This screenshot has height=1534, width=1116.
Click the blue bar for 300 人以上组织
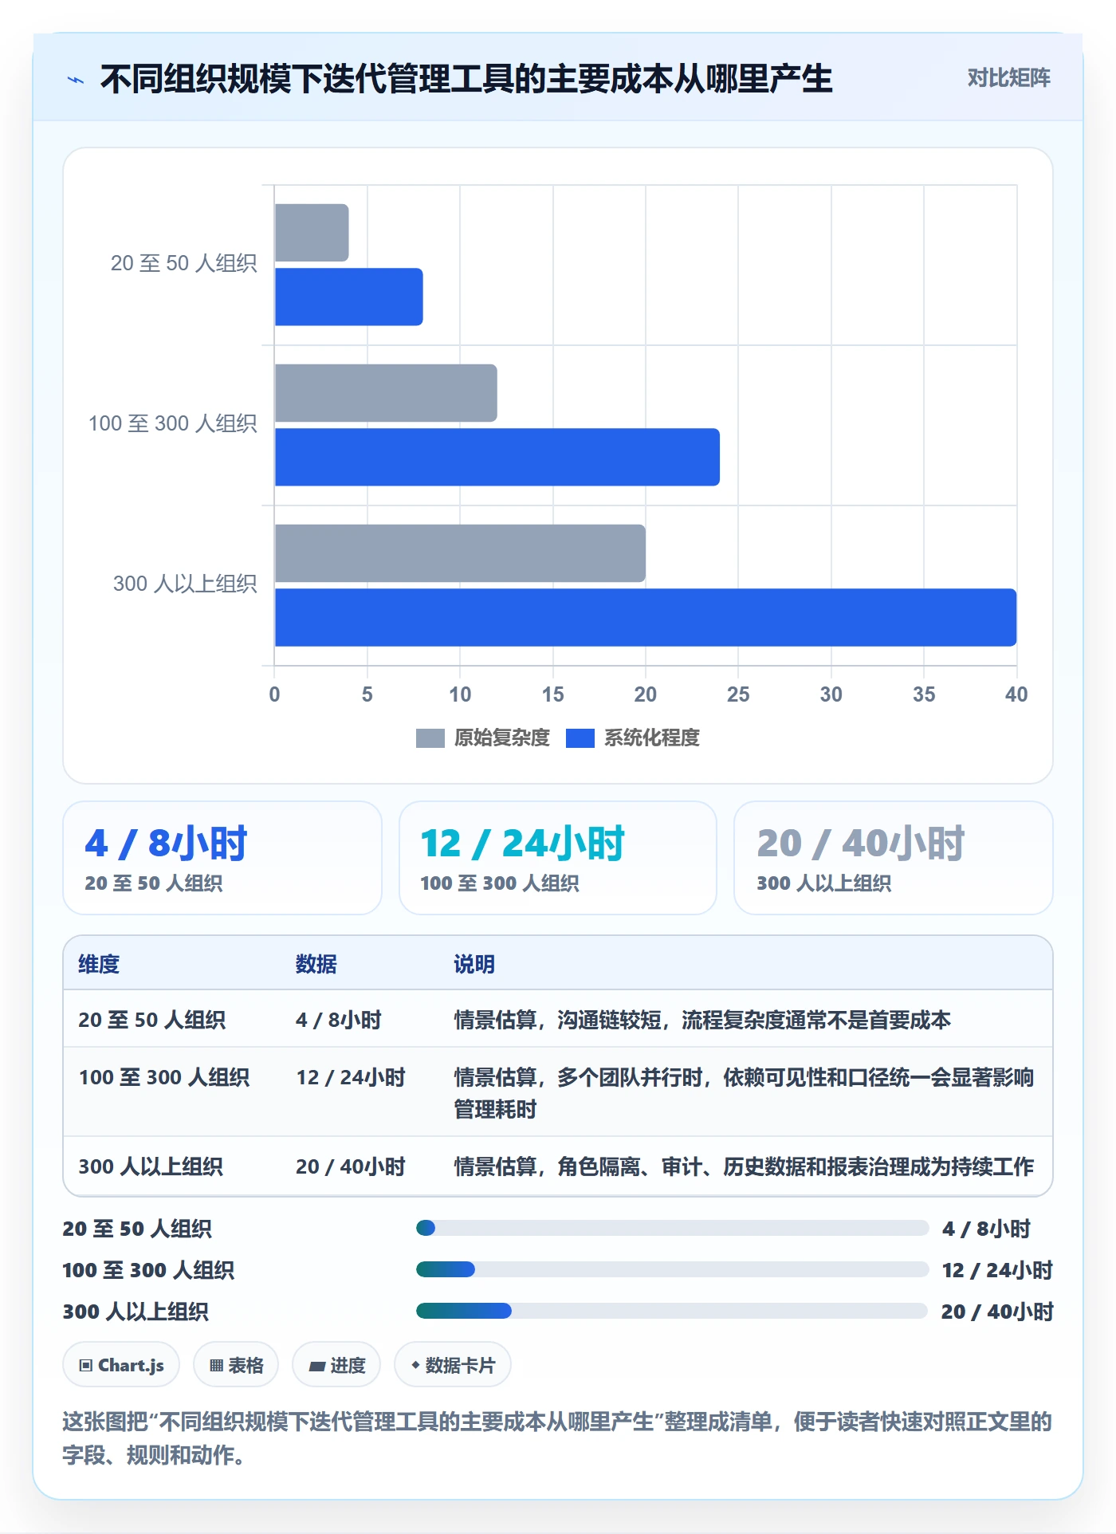click(x=646, y=617)
